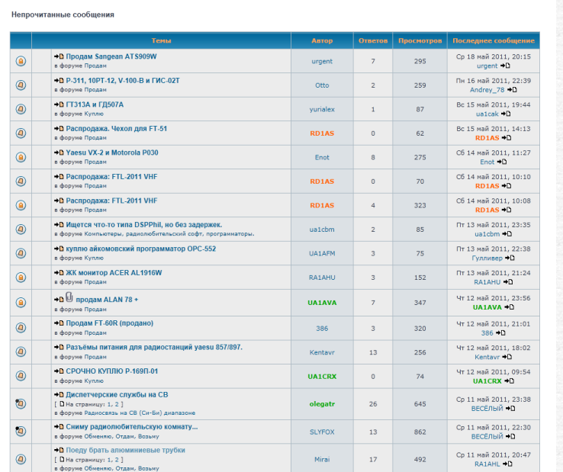This screenshot has height=472, width=563.
Task: Click the new-post icon before Продам Sangean ATS909W
Action: pyautogui.click(x=59, y=56)
